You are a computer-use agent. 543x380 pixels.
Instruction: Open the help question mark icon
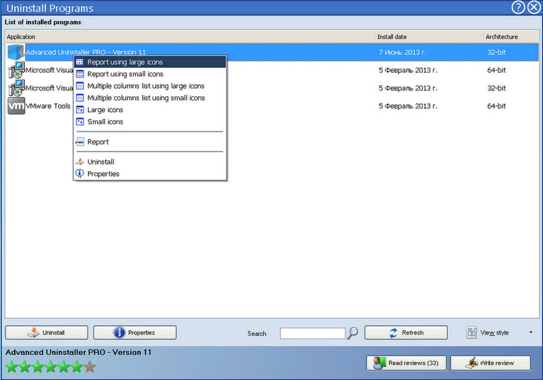pyautogui.click(x=518, y=7)
